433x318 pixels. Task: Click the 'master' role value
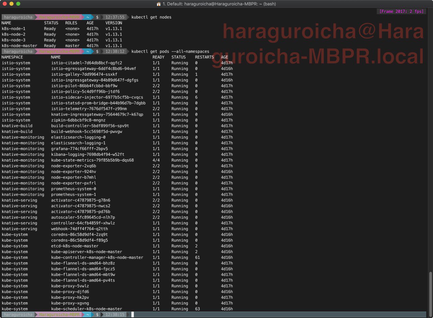coord(72,46)
